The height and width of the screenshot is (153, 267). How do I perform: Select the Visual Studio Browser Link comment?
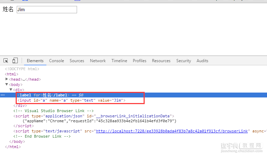(x=53, y=111)
